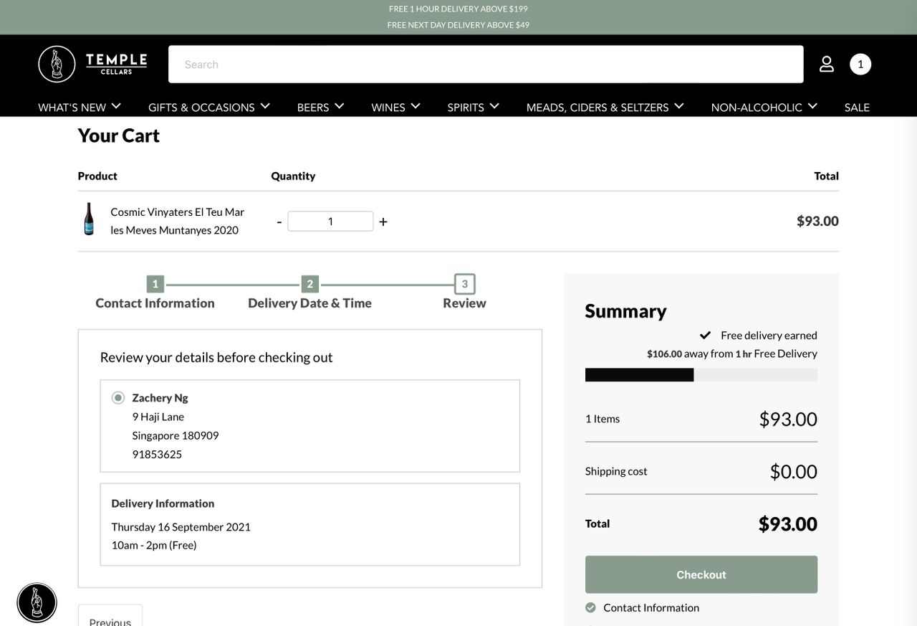Click the Previous button
Image resolution: width=917 pixels, height=626 pixels.
click(110, 617)
